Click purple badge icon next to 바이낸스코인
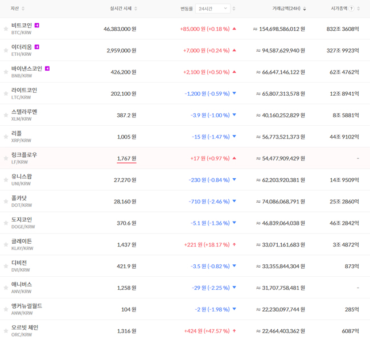Image resolution: width=370 pixels, height=340 pixels. [x=47, y=68]
